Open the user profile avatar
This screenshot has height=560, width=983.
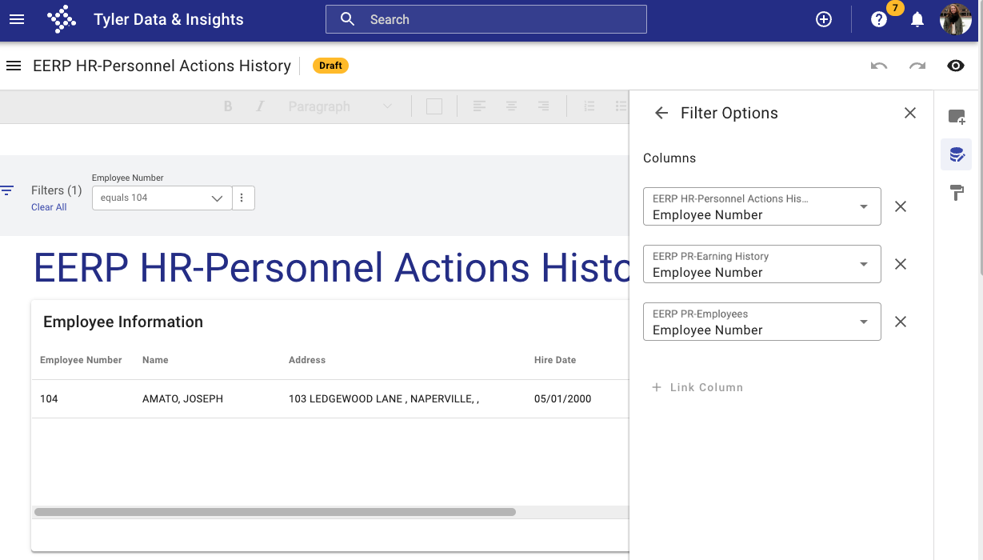(956, 19)
